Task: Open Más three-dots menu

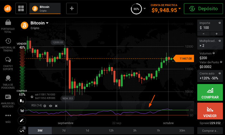Action: coord(8,115)
